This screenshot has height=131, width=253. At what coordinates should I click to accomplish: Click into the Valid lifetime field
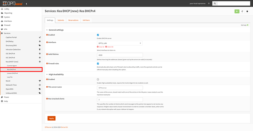[x=120, y=55]
